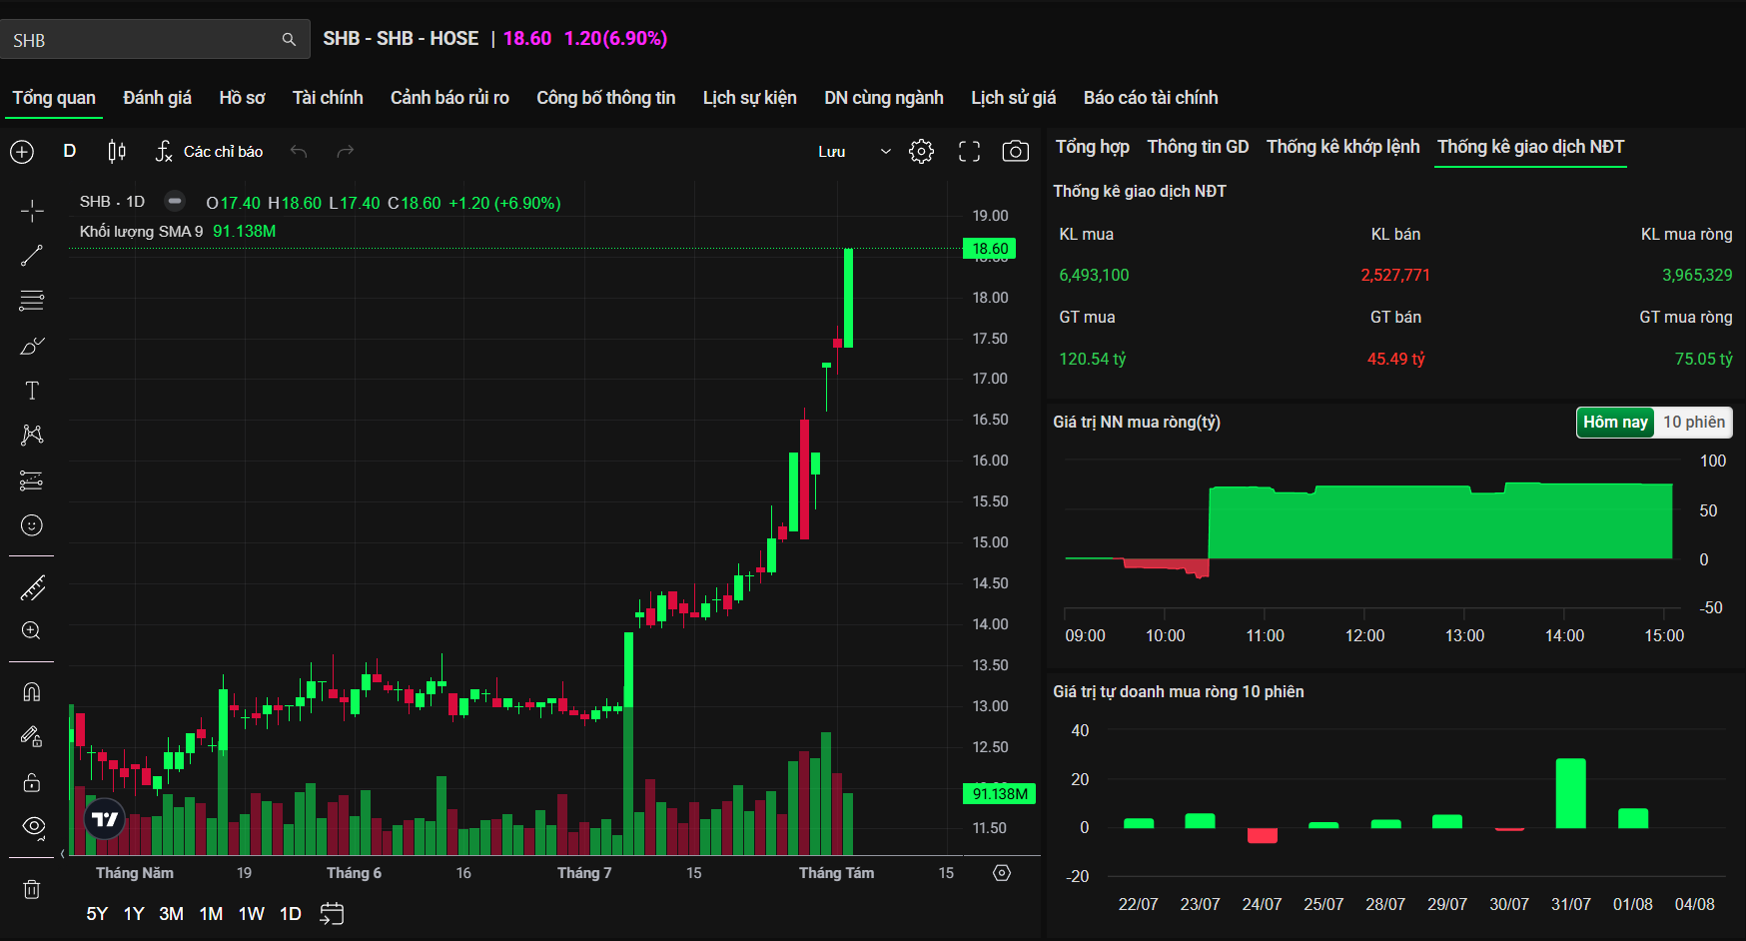Toggle magnet mode
The image size is (1746, 941).
(x=32, y=692)
